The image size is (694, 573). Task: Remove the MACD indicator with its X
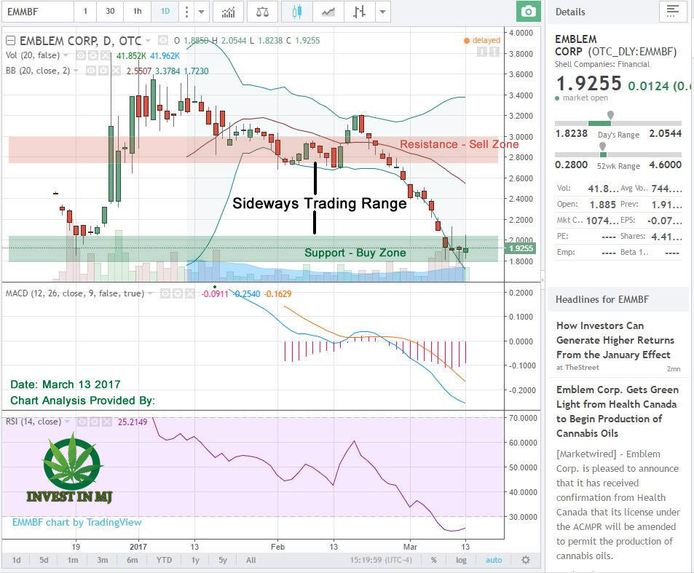(x=189, y=293)
